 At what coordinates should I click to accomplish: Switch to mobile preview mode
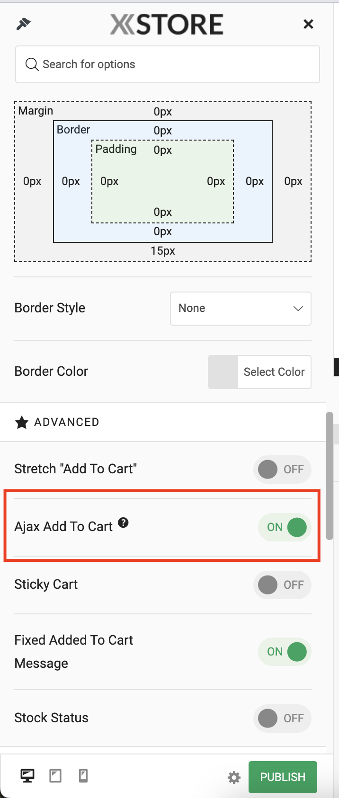(x=83, y=776)
